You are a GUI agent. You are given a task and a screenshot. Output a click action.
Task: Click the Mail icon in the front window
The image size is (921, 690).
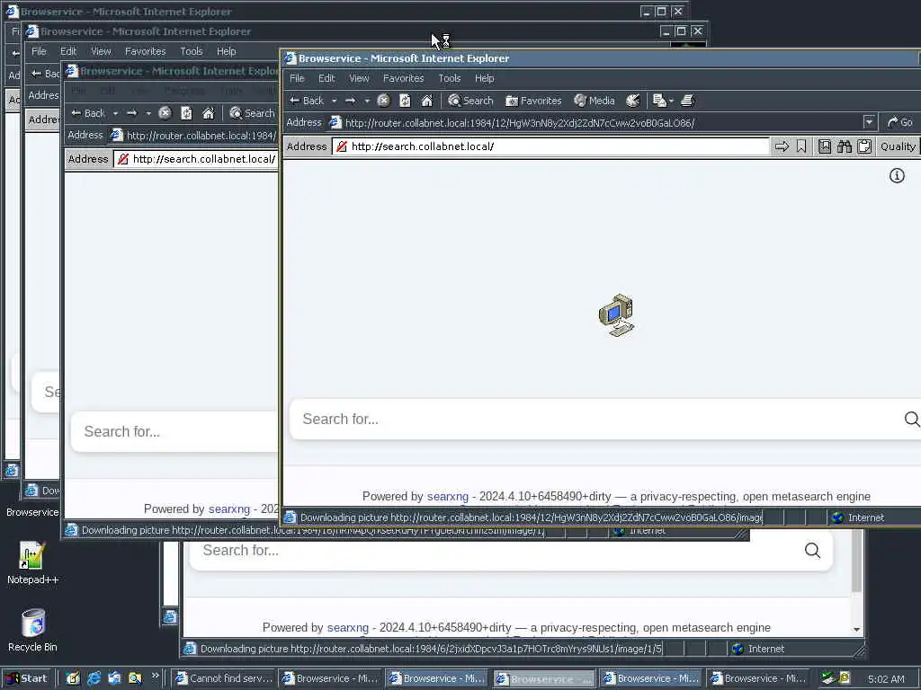(x=659, y=101)
